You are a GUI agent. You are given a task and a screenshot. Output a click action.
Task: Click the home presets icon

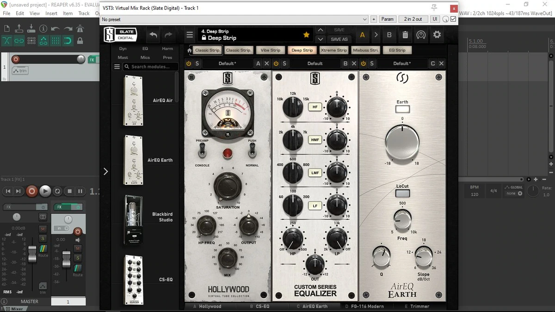[x=190, y=50]
